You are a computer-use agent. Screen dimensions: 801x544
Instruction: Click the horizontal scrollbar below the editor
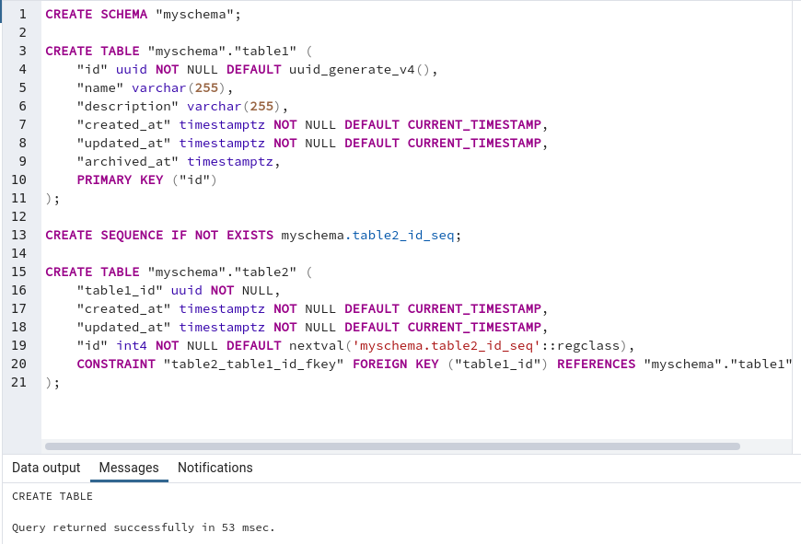click(387, 447)
